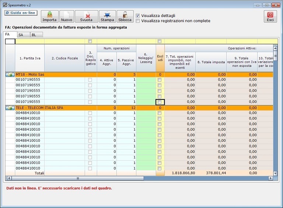Click 'Dati non in linea' warning message
283x208 pixels.
tap(59, 188)
